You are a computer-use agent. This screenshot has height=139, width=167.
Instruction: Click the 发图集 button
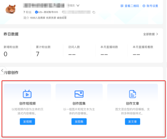point(79,122)
